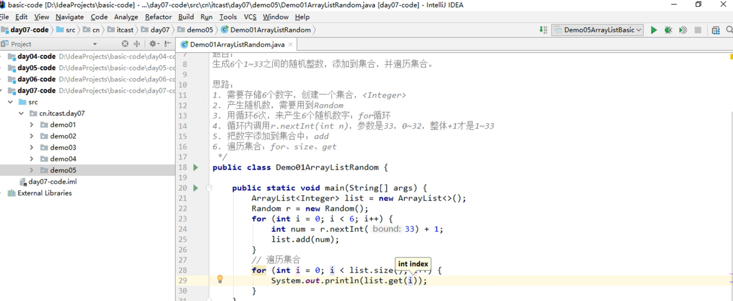Image resolution: width=733 pixels, height=301 pixels.
Task: Start debugging with the bug icon
Action: [x=668, y=30]
